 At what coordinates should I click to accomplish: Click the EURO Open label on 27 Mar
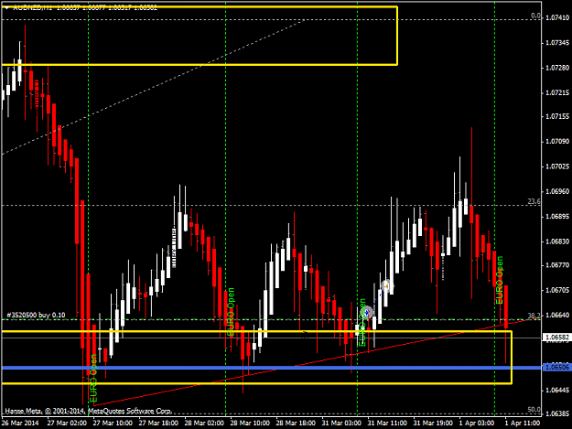point(93,378)
